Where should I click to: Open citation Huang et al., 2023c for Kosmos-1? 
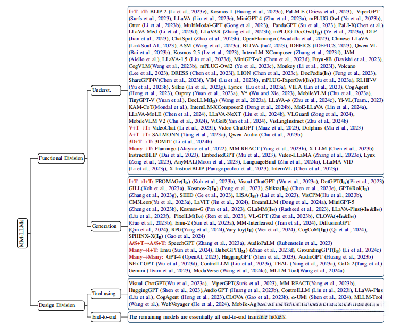click(260, 12)
